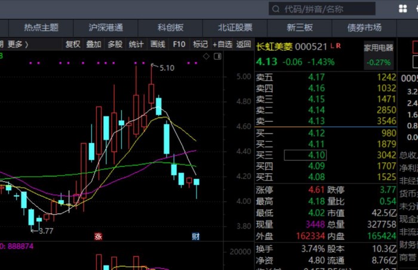
Task: Toggle 复权 price adjustment
Action: (73, 44)
